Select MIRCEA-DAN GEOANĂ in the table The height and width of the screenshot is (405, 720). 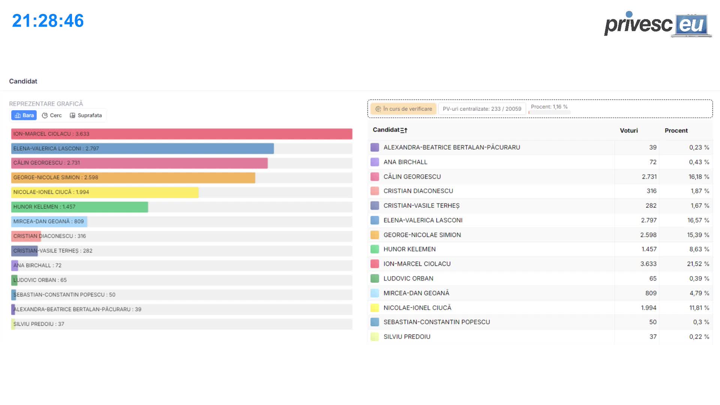(416, 293)
